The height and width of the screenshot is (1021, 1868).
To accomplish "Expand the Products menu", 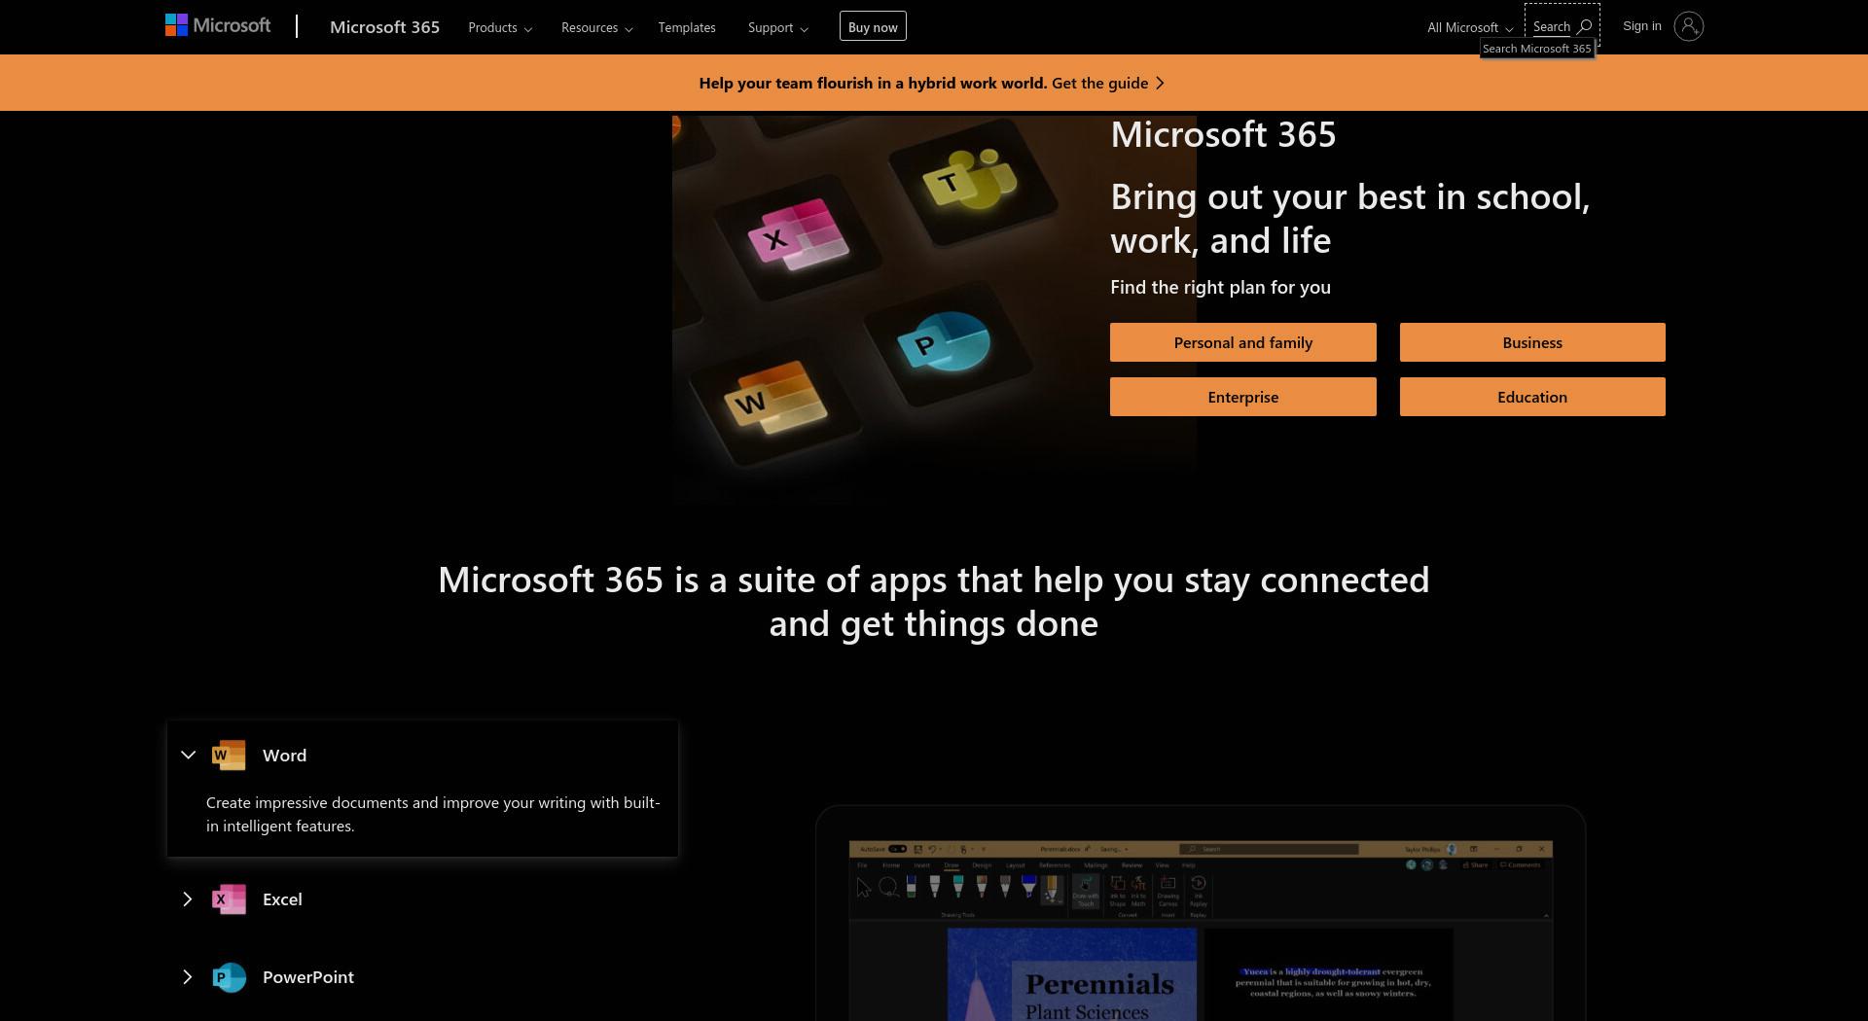I will (x=499, y=27).
